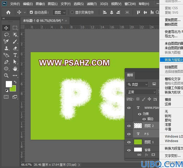Select the Eyedropper tool
This screenshot has width=183, height=168.
click(x=6, y=41)
